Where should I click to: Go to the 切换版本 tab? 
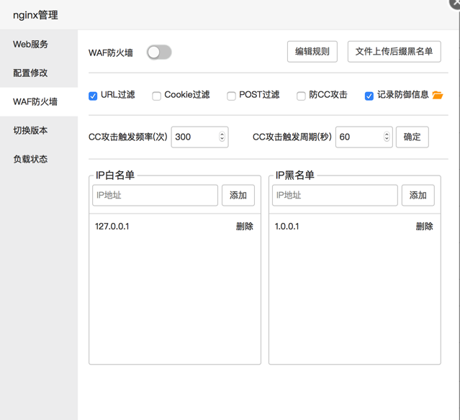[39, 130]
